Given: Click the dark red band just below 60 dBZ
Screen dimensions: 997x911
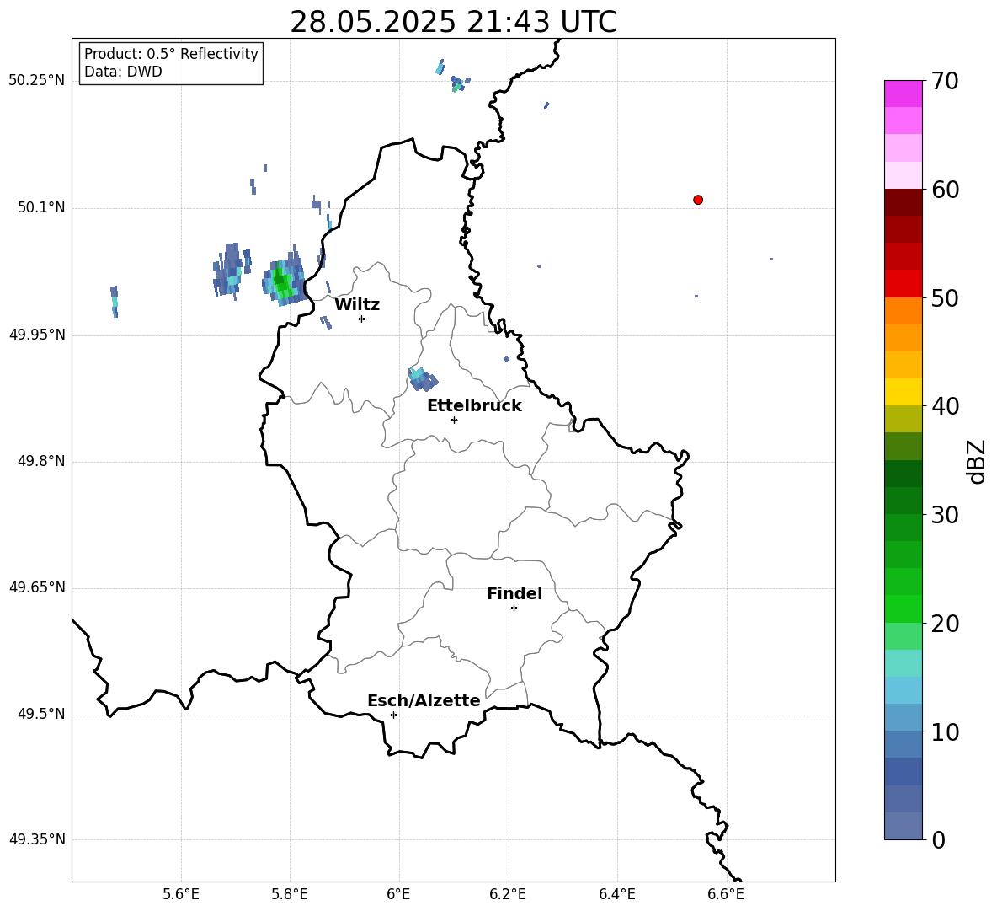Looking at the screenshot, I should pyautogui.click(x=904, y=202).
